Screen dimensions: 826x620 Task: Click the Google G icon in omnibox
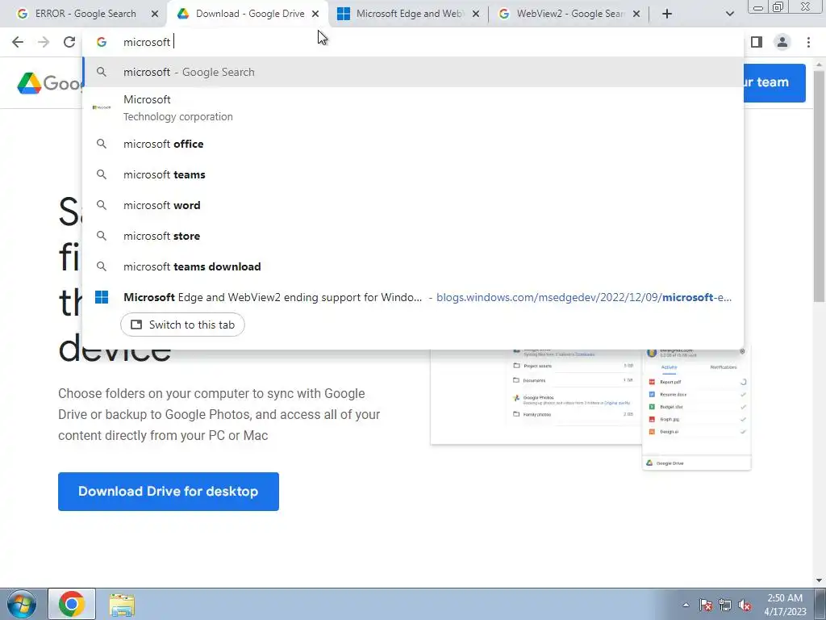[x=101, y=42]
